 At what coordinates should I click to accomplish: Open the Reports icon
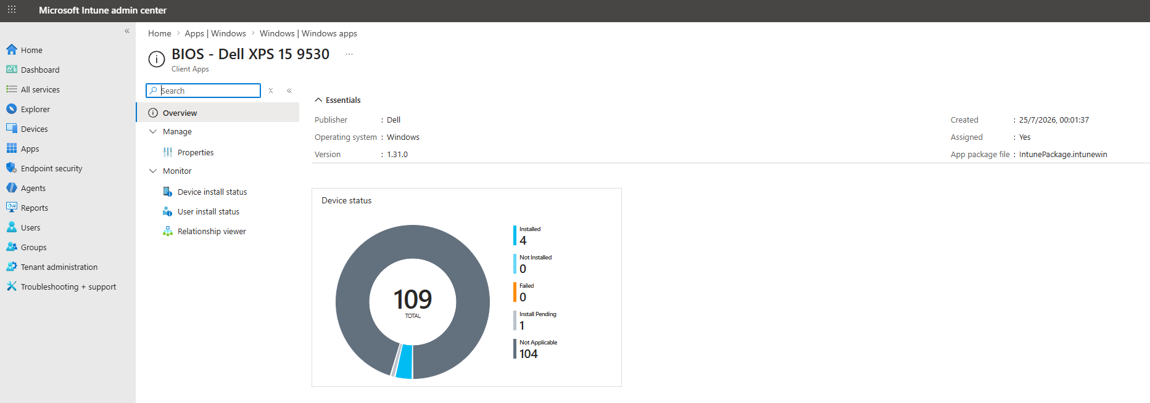12,208
